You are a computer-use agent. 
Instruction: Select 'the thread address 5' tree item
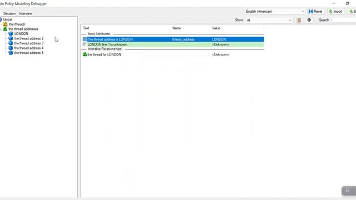click(28, 53)
